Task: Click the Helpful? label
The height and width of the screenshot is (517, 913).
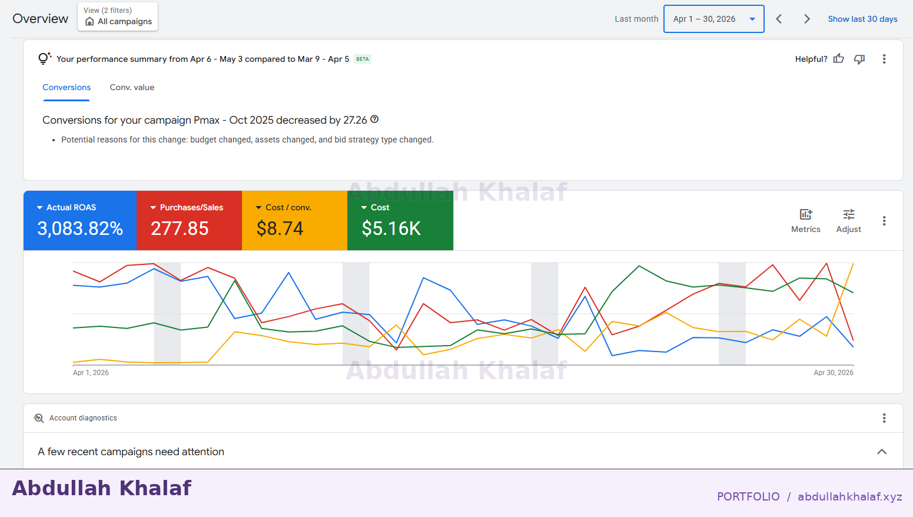Action: (x=811, y=59)
